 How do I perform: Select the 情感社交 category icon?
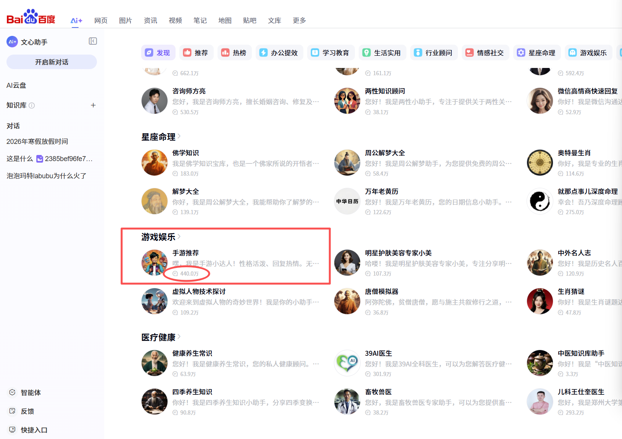tap(469, 53)
